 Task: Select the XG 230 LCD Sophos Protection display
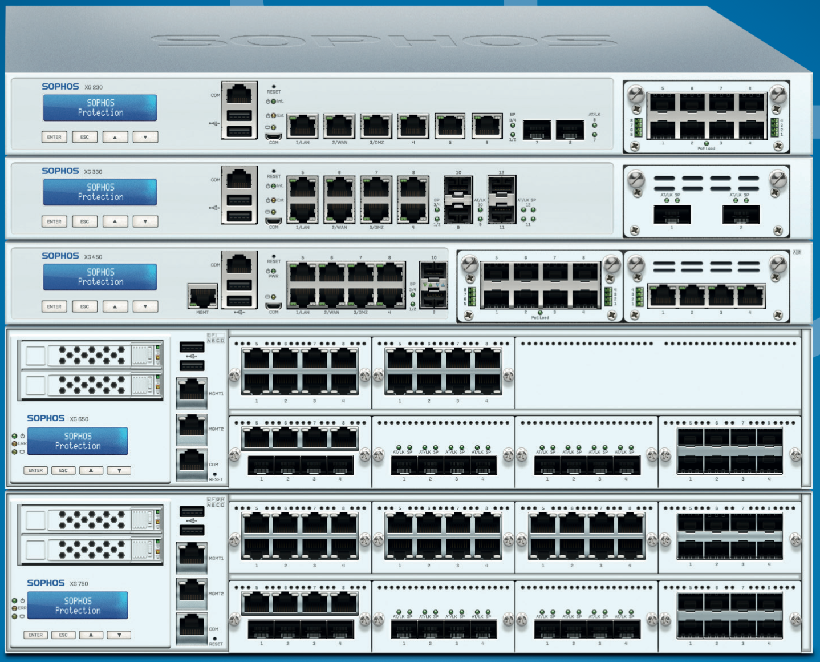coord(100,108)
